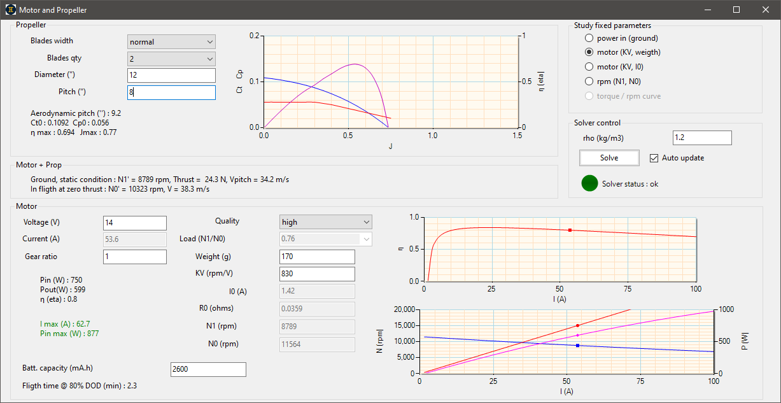
Task: Open the Load (N1/N0) dropdown
Action: tap(325, 239)
